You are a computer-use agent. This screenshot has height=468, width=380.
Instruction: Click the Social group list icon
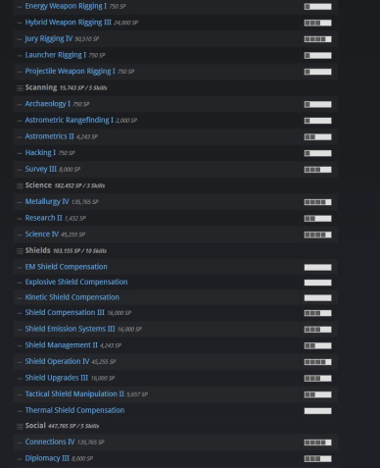click(x=20, y=426)
